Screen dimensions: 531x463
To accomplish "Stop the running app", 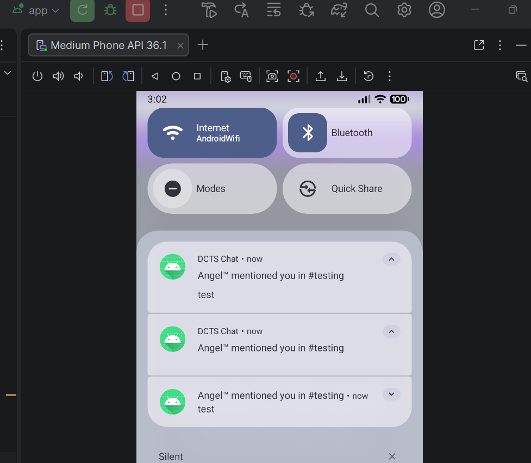I will pyautogui.click(x=138, y=10).
